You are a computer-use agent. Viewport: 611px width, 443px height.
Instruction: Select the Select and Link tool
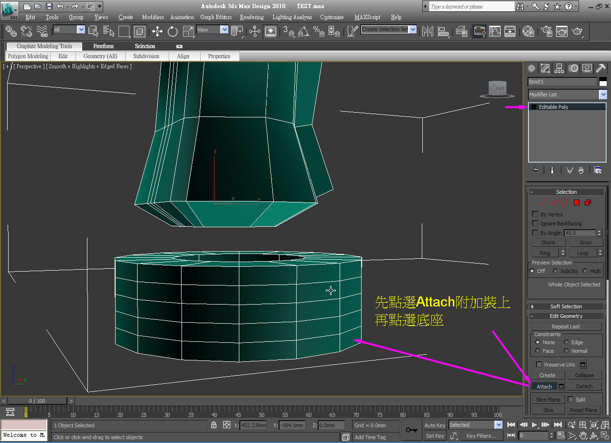(x=11, y=32)
